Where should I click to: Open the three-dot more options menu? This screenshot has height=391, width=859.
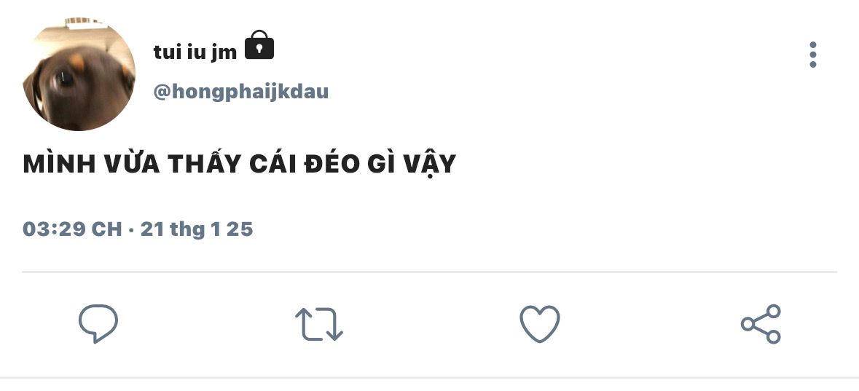click(x=813, y=55)
